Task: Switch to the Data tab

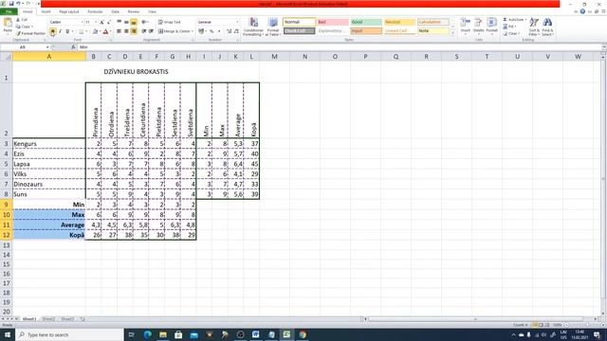Action: click(116, 11)
